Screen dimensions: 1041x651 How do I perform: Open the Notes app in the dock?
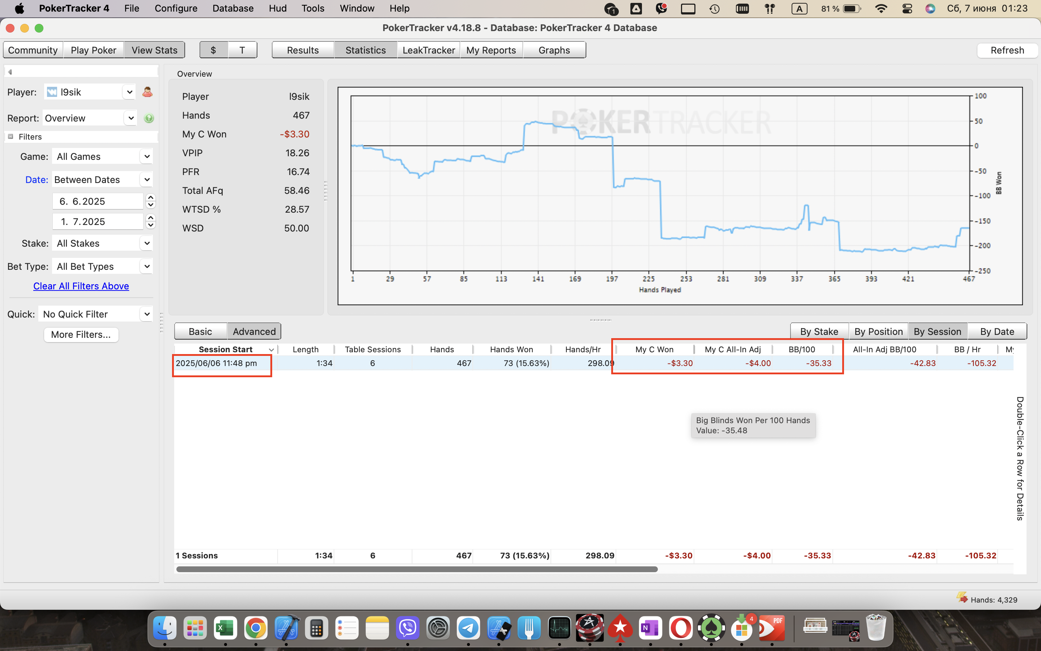[x=377, y=627]
